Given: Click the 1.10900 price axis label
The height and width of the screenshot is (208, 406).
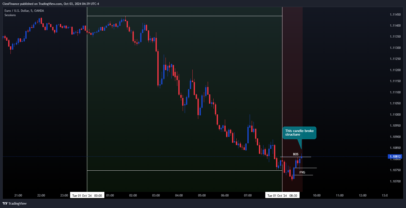Looking at the screenshot, I should (395, 137).
